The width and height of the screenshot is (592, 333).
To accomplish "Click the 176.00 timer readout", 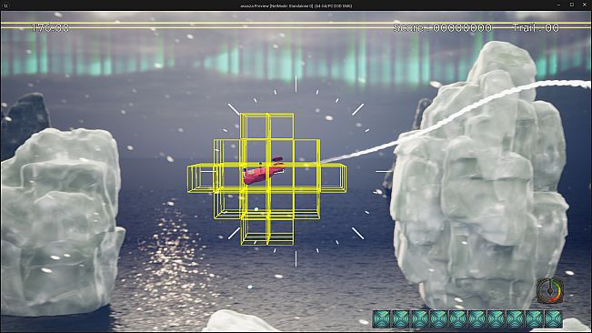I will pyautogui.click(x=50, y=27).
